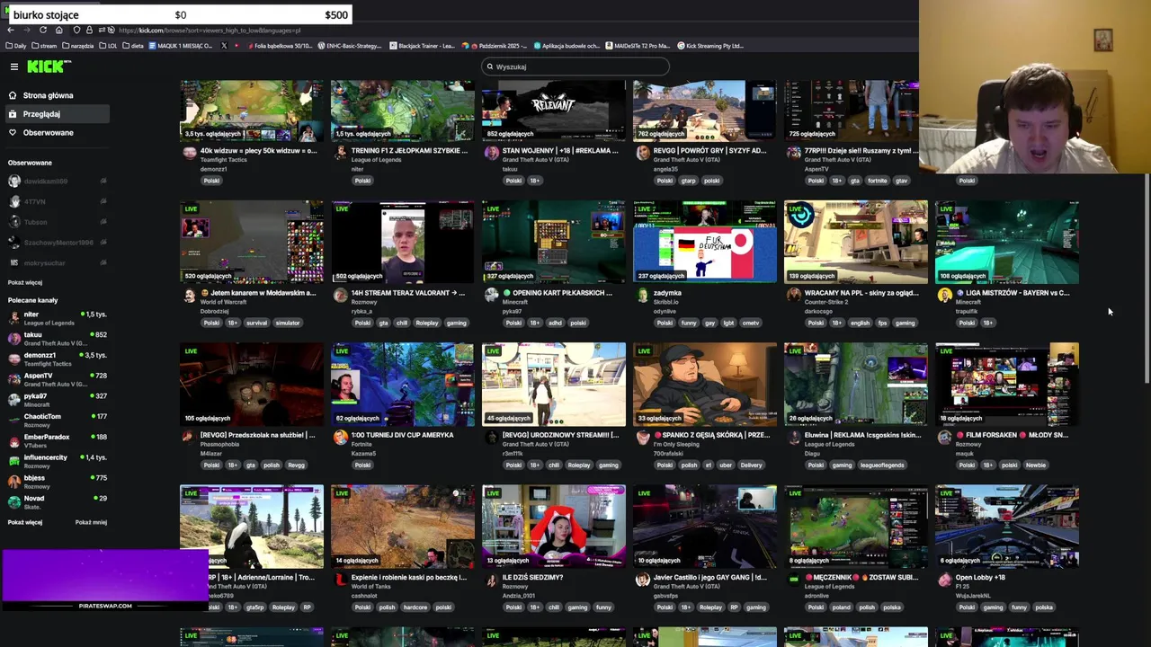Click trapulfik avatar on LIGA MISTRZÓW card

click(944, 295)
